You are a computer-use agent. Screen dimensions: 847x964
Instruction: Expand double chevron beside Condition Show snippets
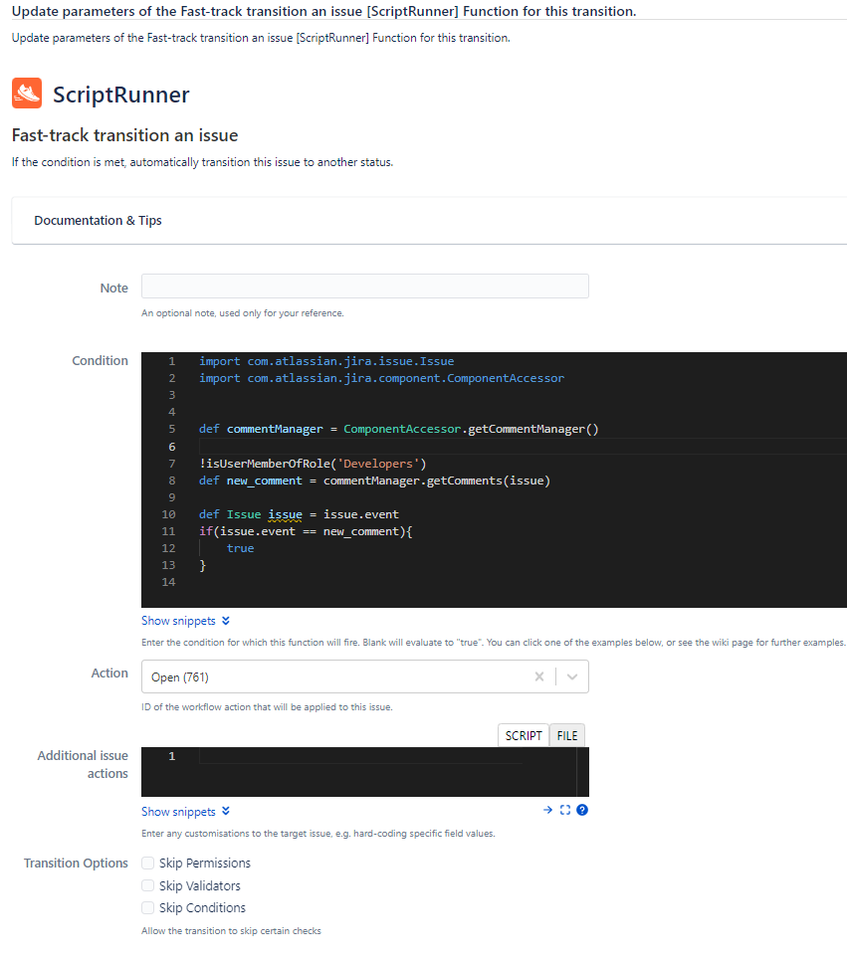[x=226, y=621]
